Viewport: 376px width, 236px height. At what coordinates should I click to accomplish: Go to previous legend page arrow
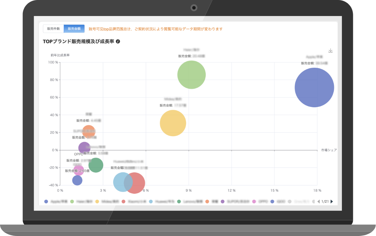[x=318, y=202]
